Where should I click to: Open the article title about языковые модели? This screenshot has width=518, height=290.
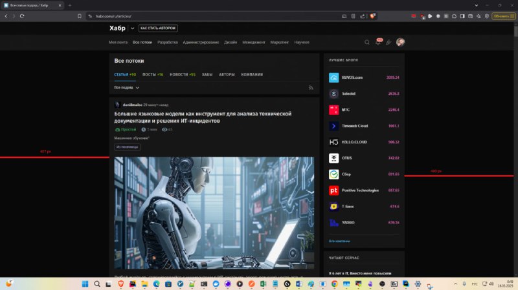click(x=203, y=117)
